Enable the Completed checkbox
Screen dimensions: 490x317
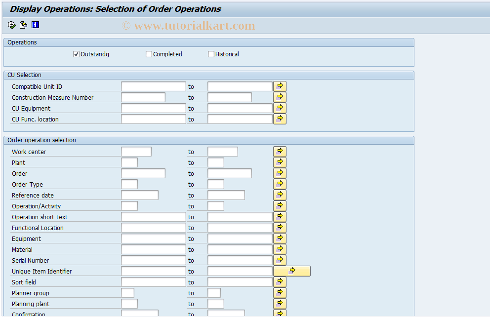pos(149,54)
